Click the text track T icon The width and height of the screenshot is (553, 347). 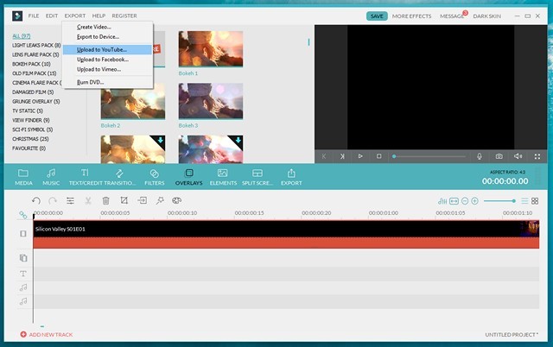pyautogui.click(x=23, y=274)
